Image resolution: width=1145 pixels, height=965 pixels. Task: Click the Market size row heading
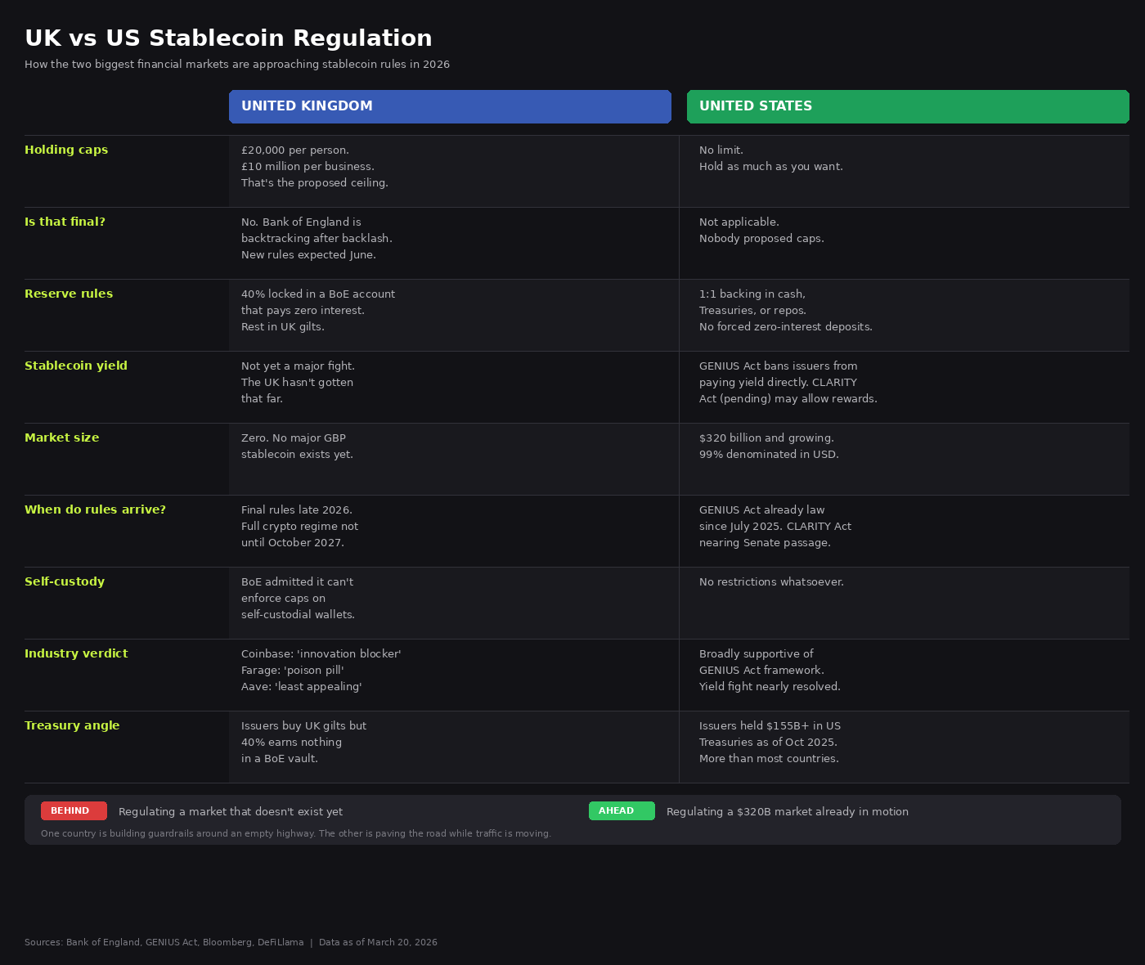point(61,438)
